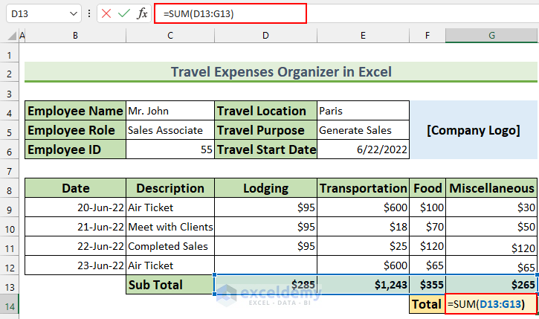Select the Date column heading cell
This screenshot has height=319, width=539.
(75, 188)
